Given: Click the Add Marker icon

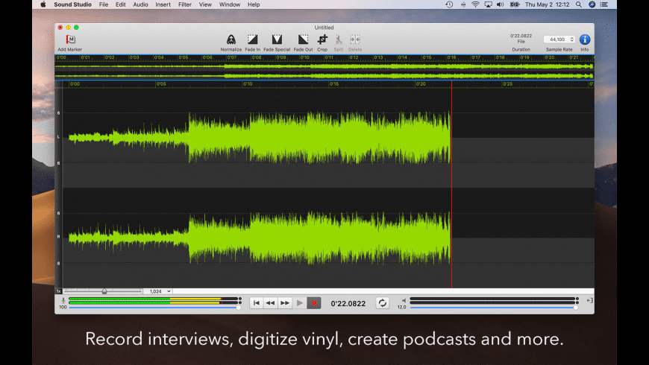Looking at the screenshot, I should (70, 39).
